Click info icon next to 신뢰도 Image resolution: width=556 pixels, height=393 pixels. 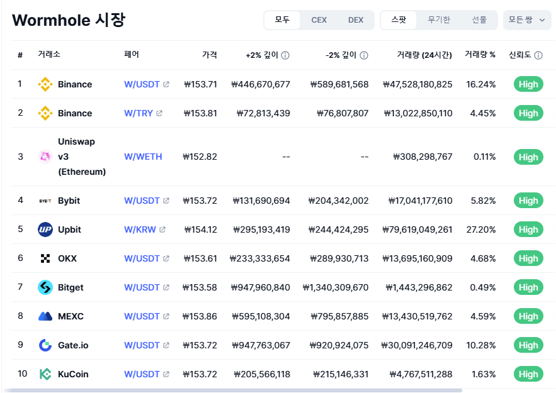538,55
